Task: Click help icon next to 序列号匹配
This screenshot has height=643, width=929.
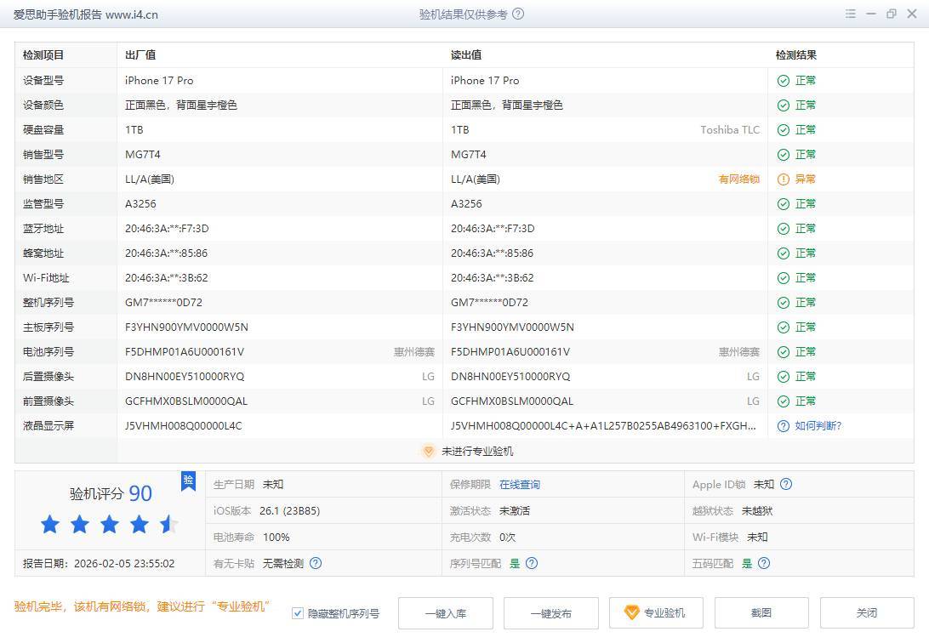Action: tap(532, 563)
